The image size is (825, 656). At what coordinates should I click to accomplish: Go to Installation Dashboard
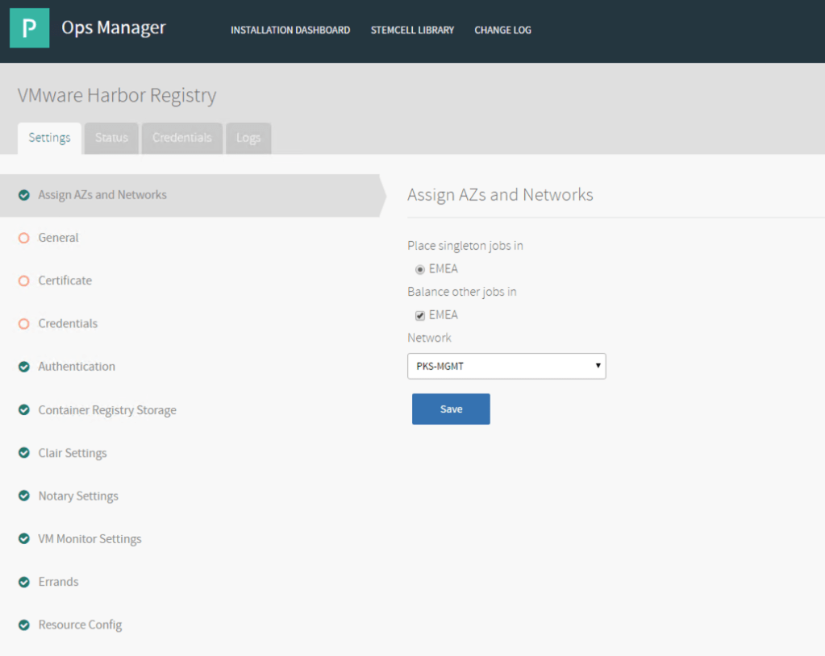click(290, 30)
